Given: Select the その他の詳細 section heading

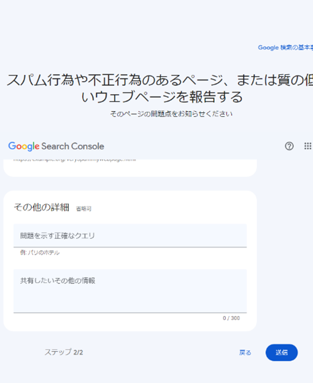Looking at the screenshot, I should tap(42, 207).
